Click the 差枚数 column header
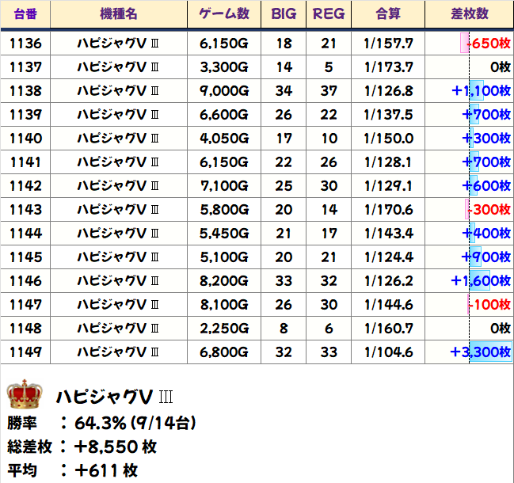 click(x=469, y=14)
